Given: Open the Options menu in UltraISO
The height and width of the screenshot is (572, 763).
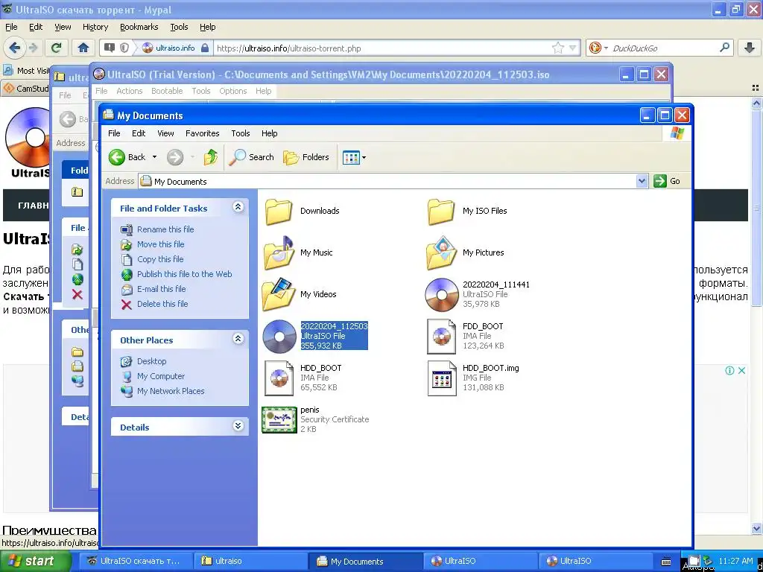Looking at the screenshot, I should click(233, 91).
